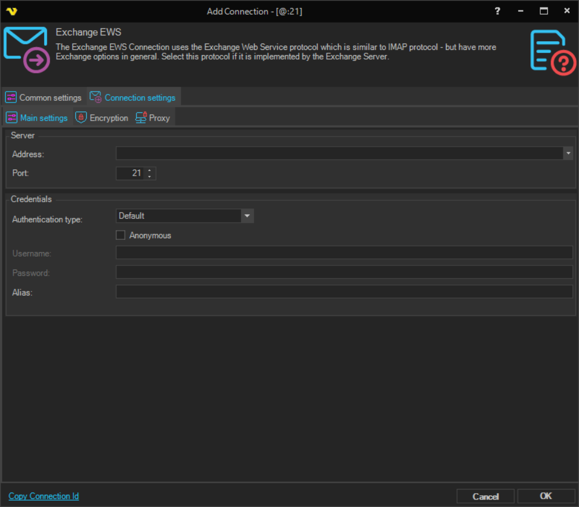Click the Copy Connection Id link
The image size is (579, 507).
tap(43, 496)
